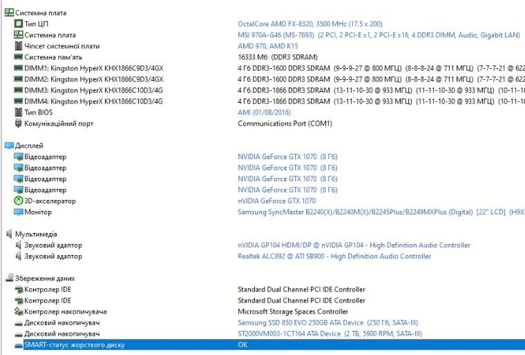The image size is (525, 355).
Task: Open the MSI 970A-G46 (MS-7693) link
Action: click(379, 34)
